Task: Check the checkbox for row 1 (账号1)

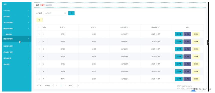Action: 39,34
